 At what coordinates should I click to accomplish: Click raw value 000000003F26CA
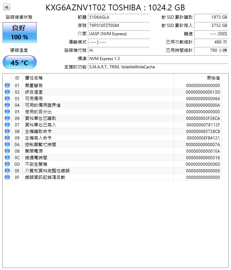click(203, 118)
